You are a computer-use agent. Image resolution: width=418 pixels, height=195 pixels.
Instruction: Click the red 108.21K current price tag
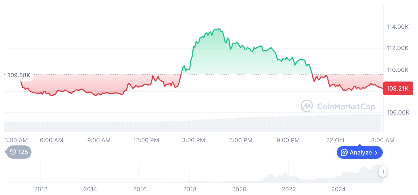click(x=398, y=88)
